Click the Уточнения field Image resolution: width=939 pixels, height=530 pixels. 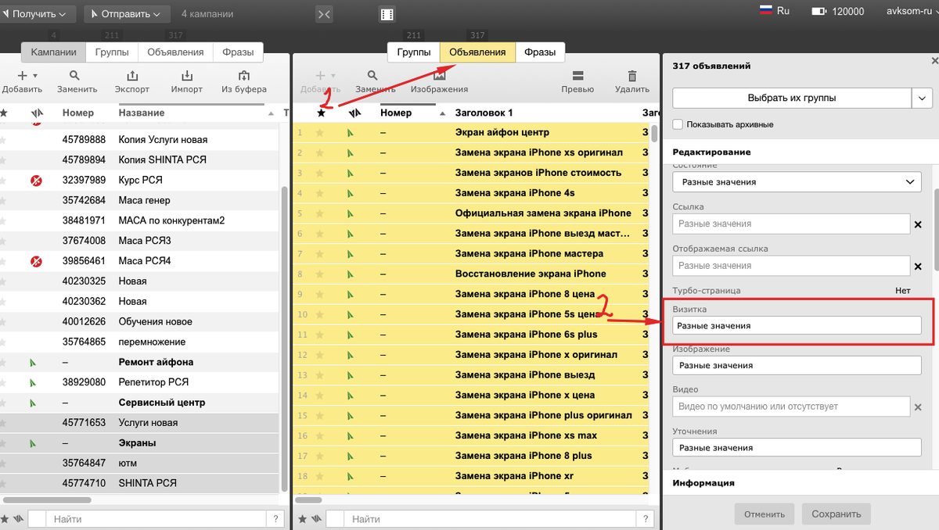click(797, 448)
